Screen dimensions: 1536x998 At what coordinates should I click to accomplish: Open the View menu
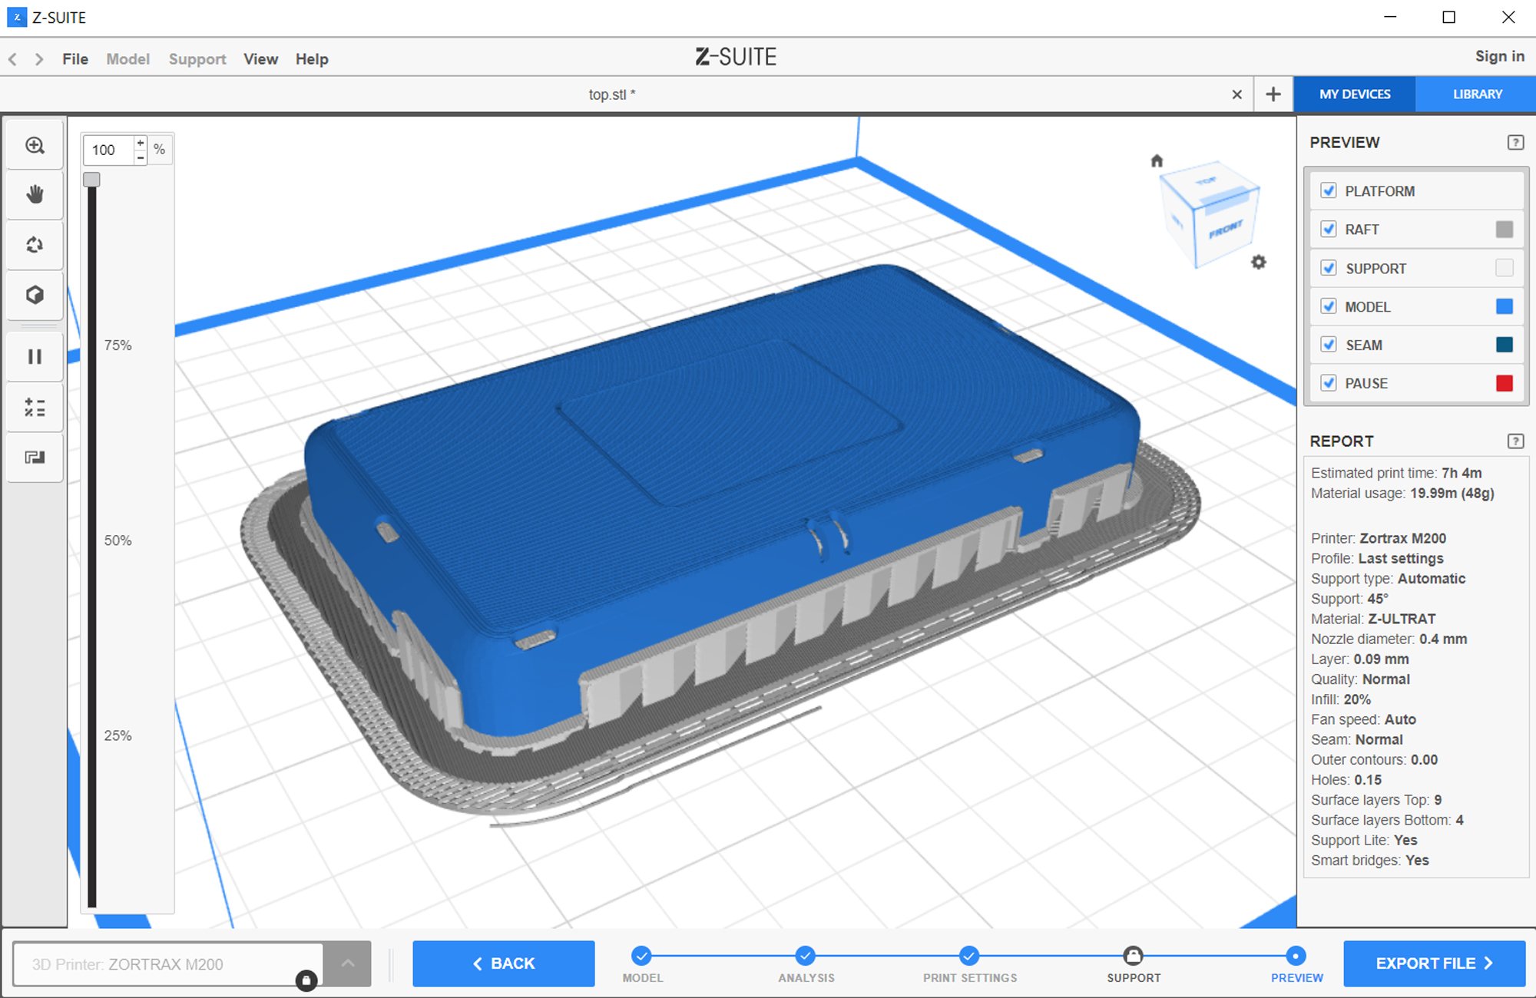pos(260,59)
